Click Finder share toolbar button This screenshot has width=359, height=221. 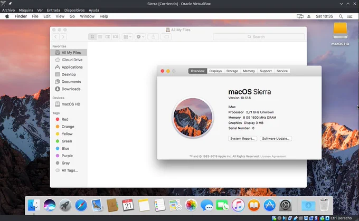coord(154,36)
